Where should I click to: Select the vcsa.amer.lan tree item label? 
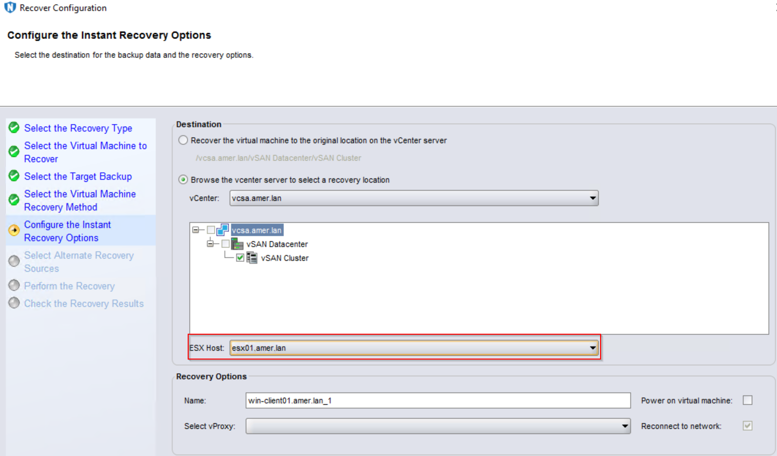[x=257, y=230]
